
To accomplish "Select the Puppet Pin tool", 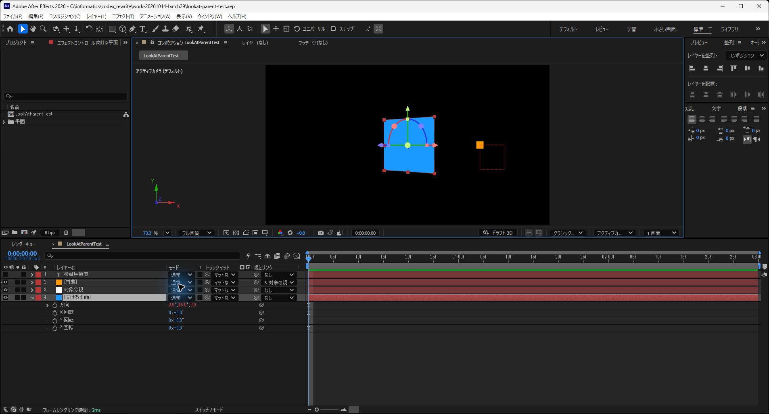I will [201, 29].
